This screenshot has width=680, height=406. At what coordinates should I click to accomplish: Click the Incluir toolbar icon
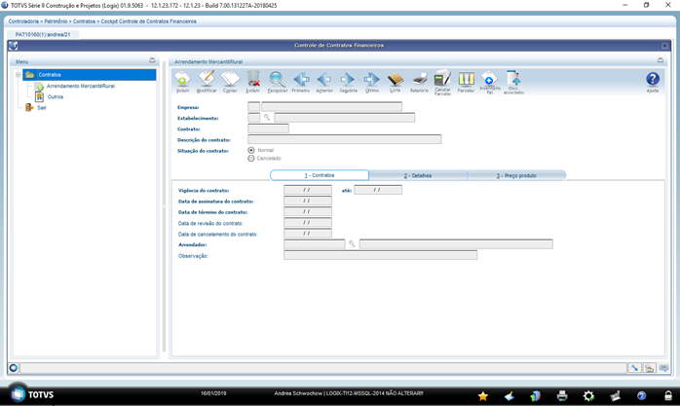point(182,81)
